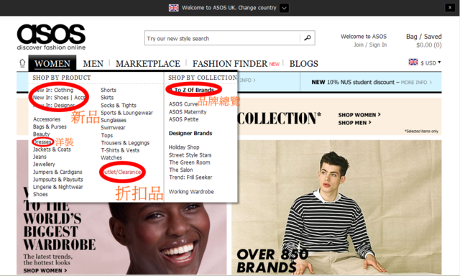Open ASOS Petite collection
This screenshot has height=276, width=460.
184,119
